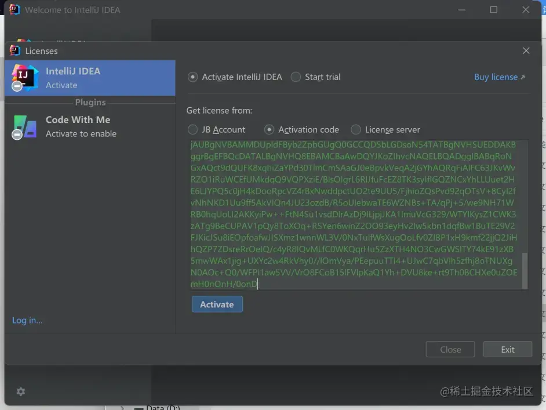
Task: Click the Close button in Licenses dialog
Action: tap(450, 349)
